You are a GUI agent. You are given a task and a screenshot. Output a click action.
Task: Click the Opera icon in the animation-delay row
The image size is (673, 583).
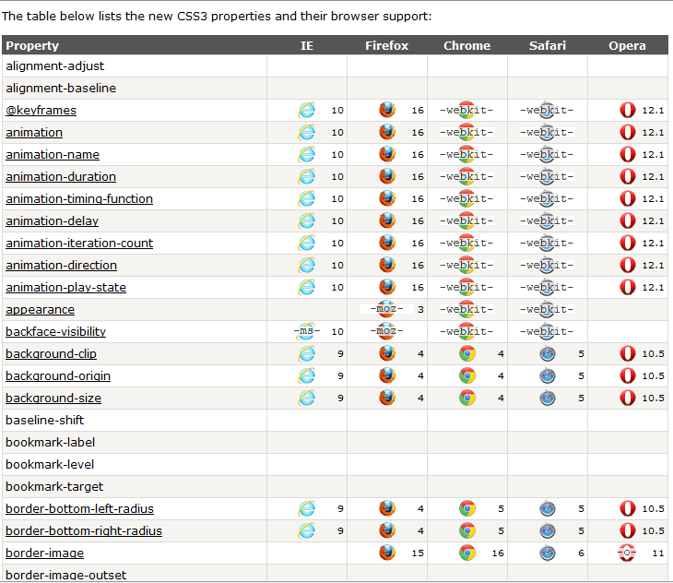click(627, 220)
